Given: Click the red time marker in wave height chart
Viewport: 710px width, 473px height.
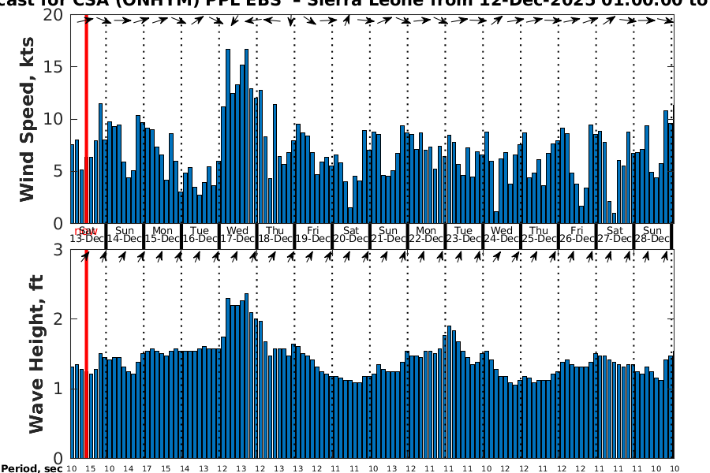Looking at the screenshot, I should (x=86, y=355).
